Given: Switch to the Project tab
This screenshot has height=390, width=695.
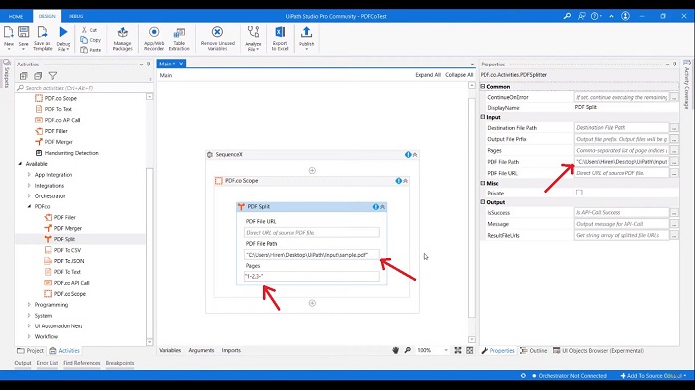Looking at the screenshot, I should pos(30,351).
